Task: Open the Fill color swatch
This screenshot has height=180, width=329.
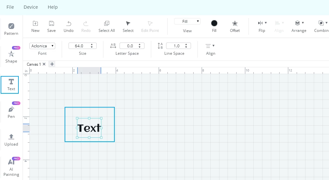Action: tap(214, 23)
